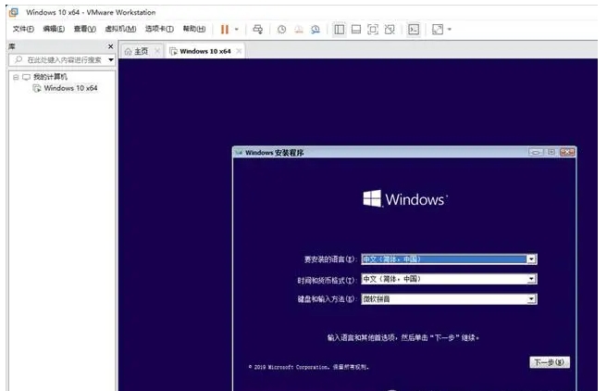
Task: Open the power options dropdown arrow next to pause
Action: tap(237, 29)
